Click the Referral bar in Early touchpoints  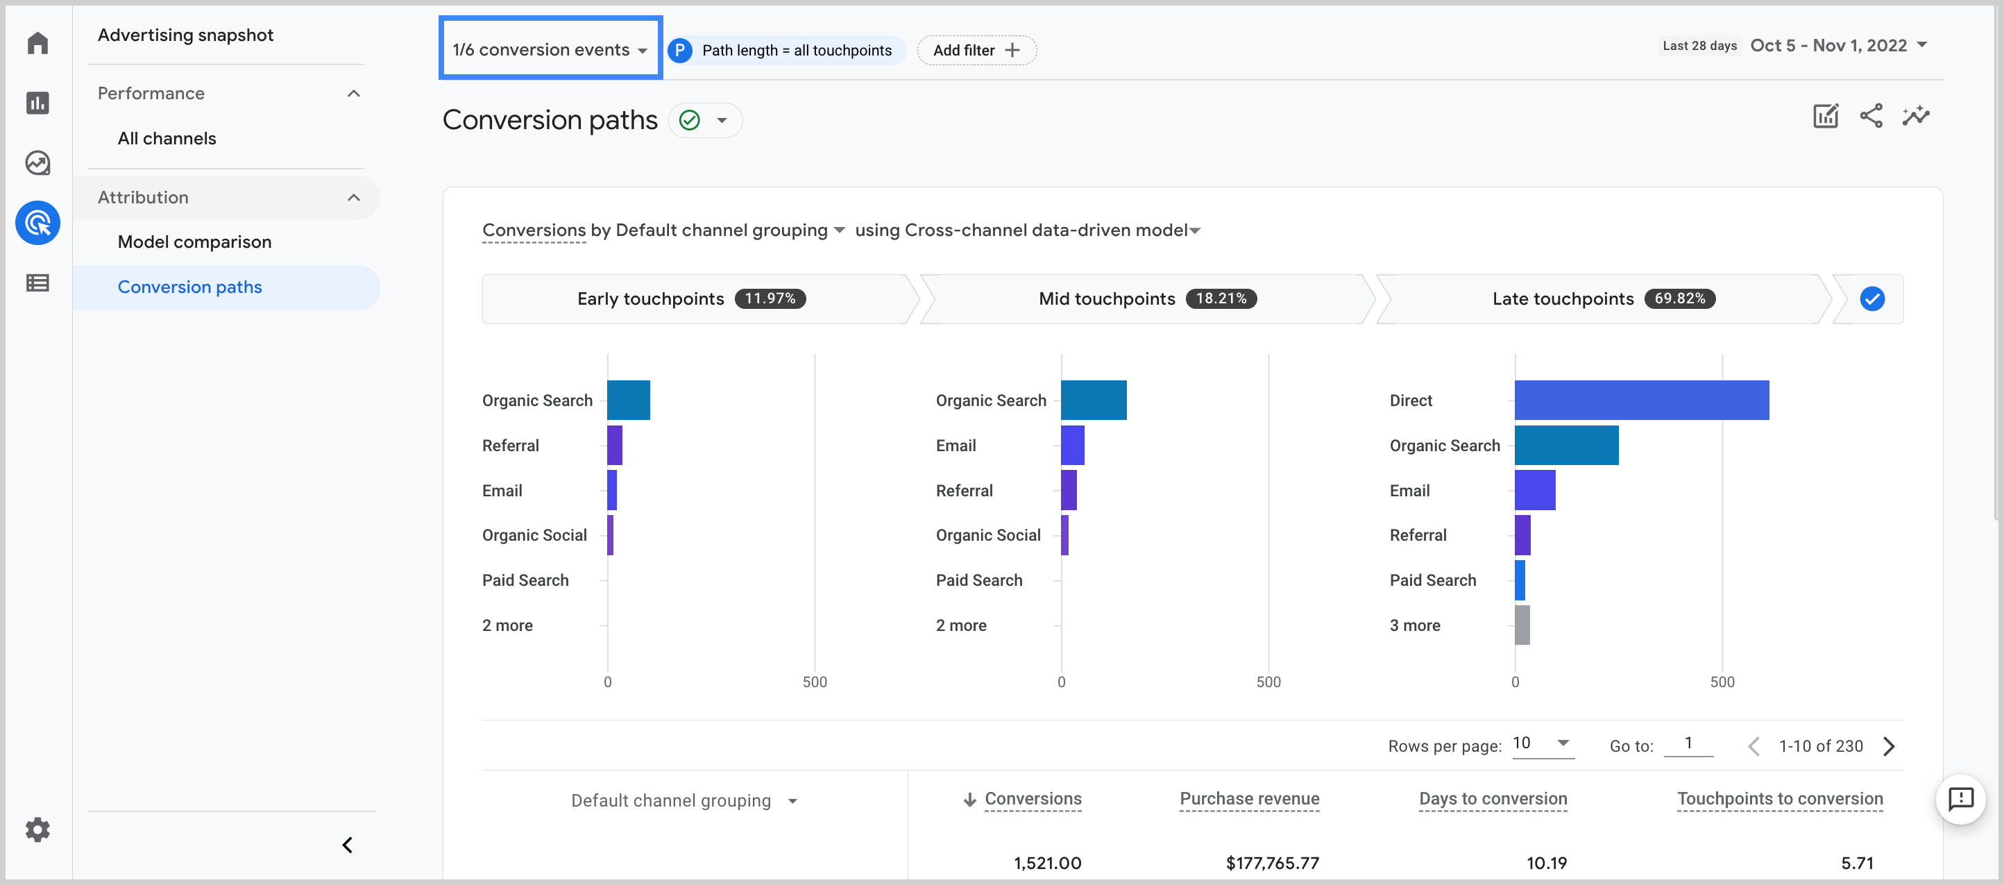[x=615, y=445]
